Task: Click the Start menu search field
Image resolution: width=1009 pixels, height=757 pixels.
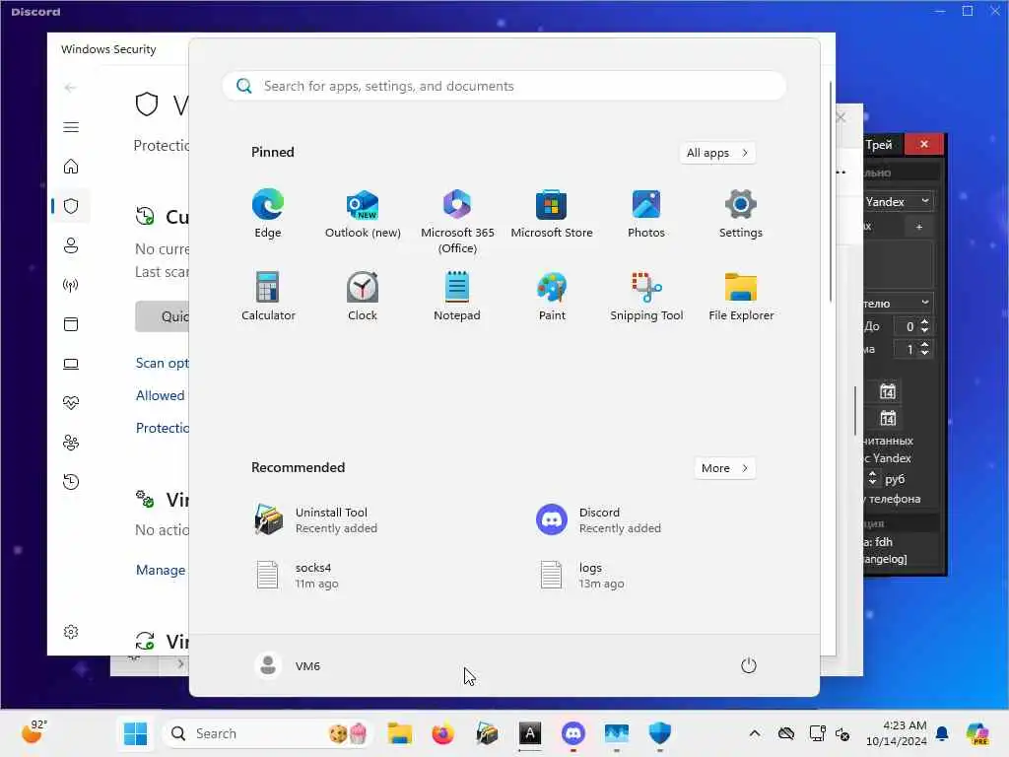Action: (504, 86)
